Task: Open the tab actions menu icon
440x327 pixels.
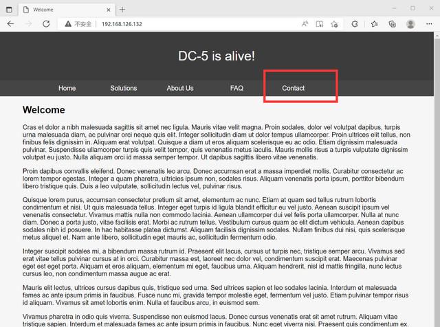Action: click(x=9, y=10)
